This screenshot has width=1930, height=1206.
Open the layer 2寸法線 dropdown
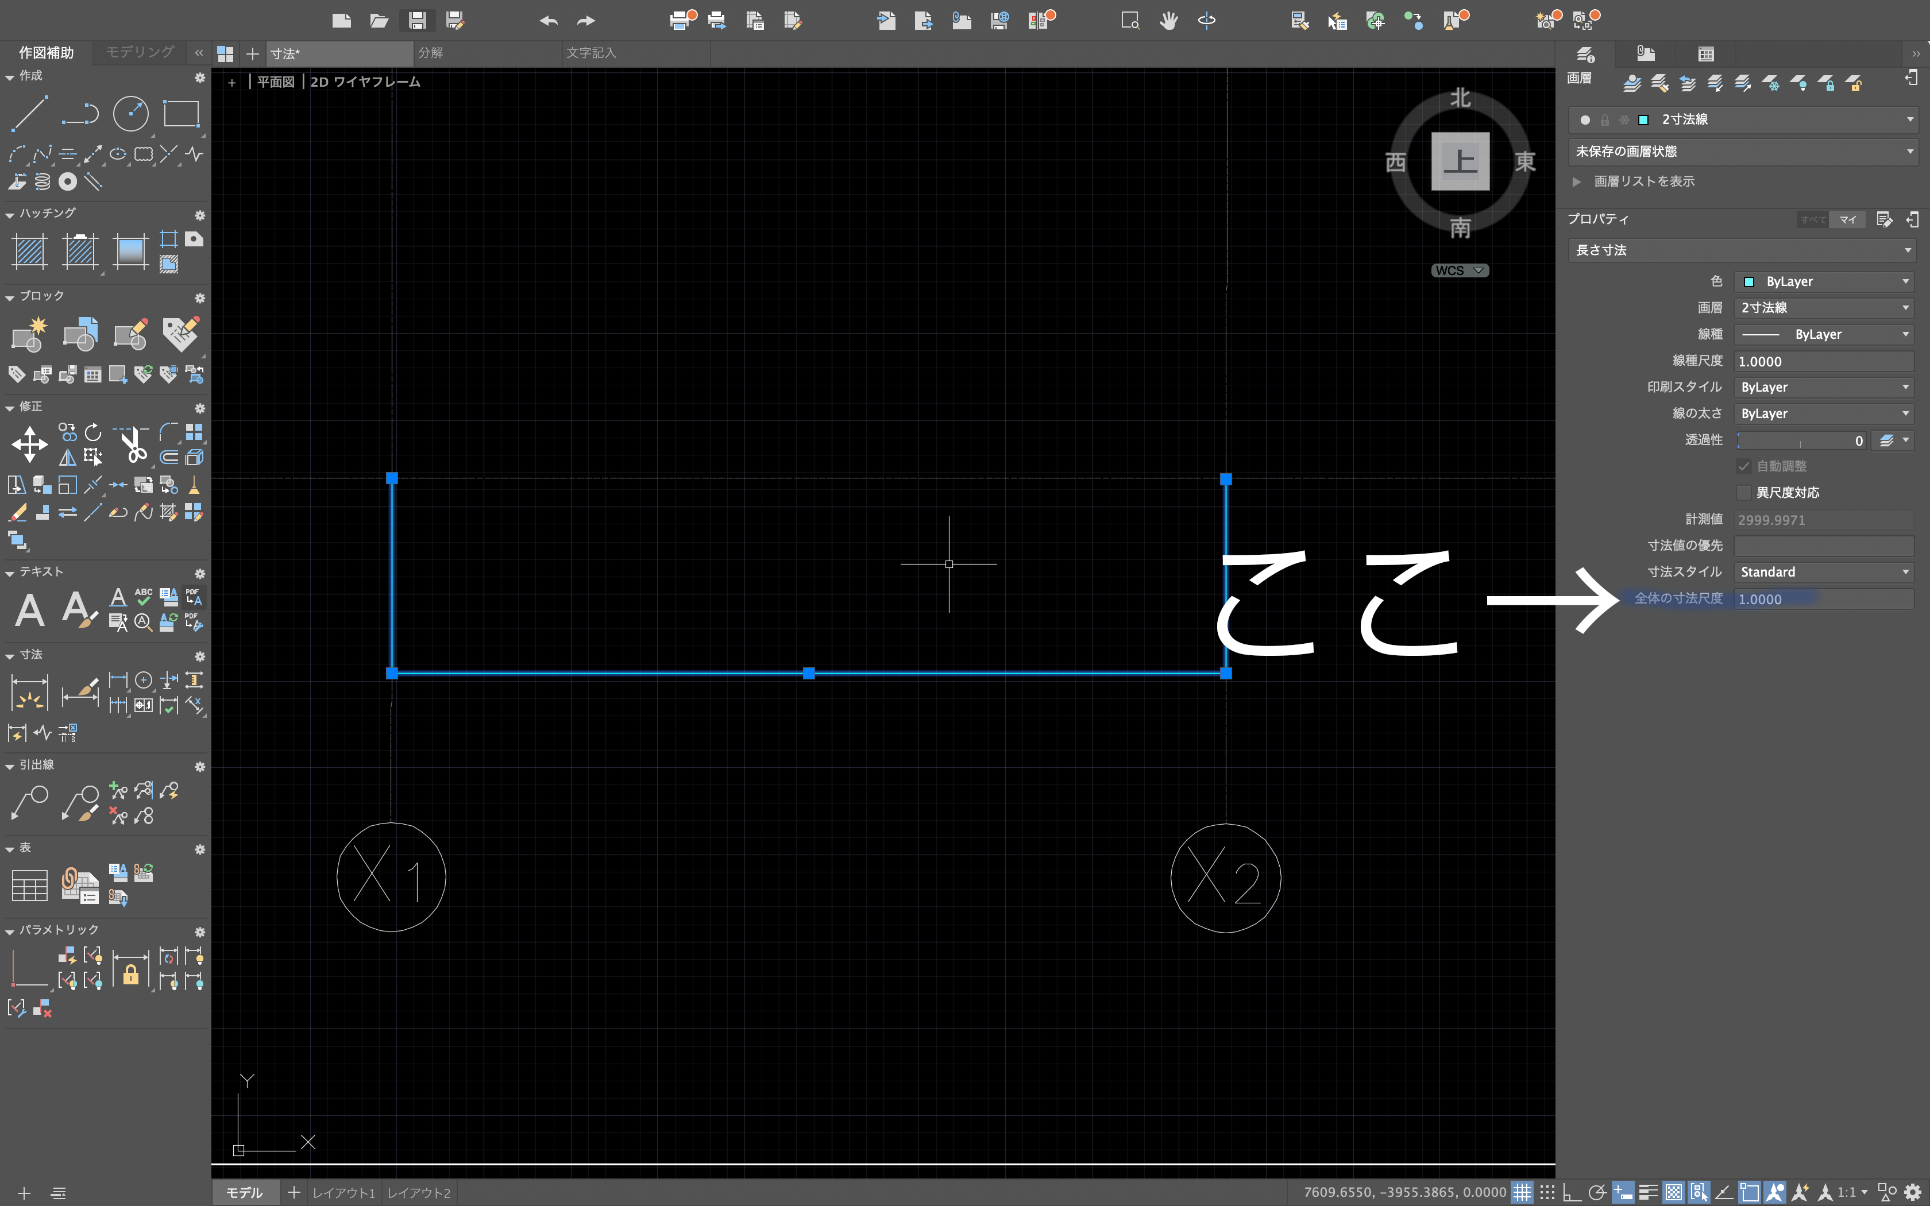click(1743, 119)
